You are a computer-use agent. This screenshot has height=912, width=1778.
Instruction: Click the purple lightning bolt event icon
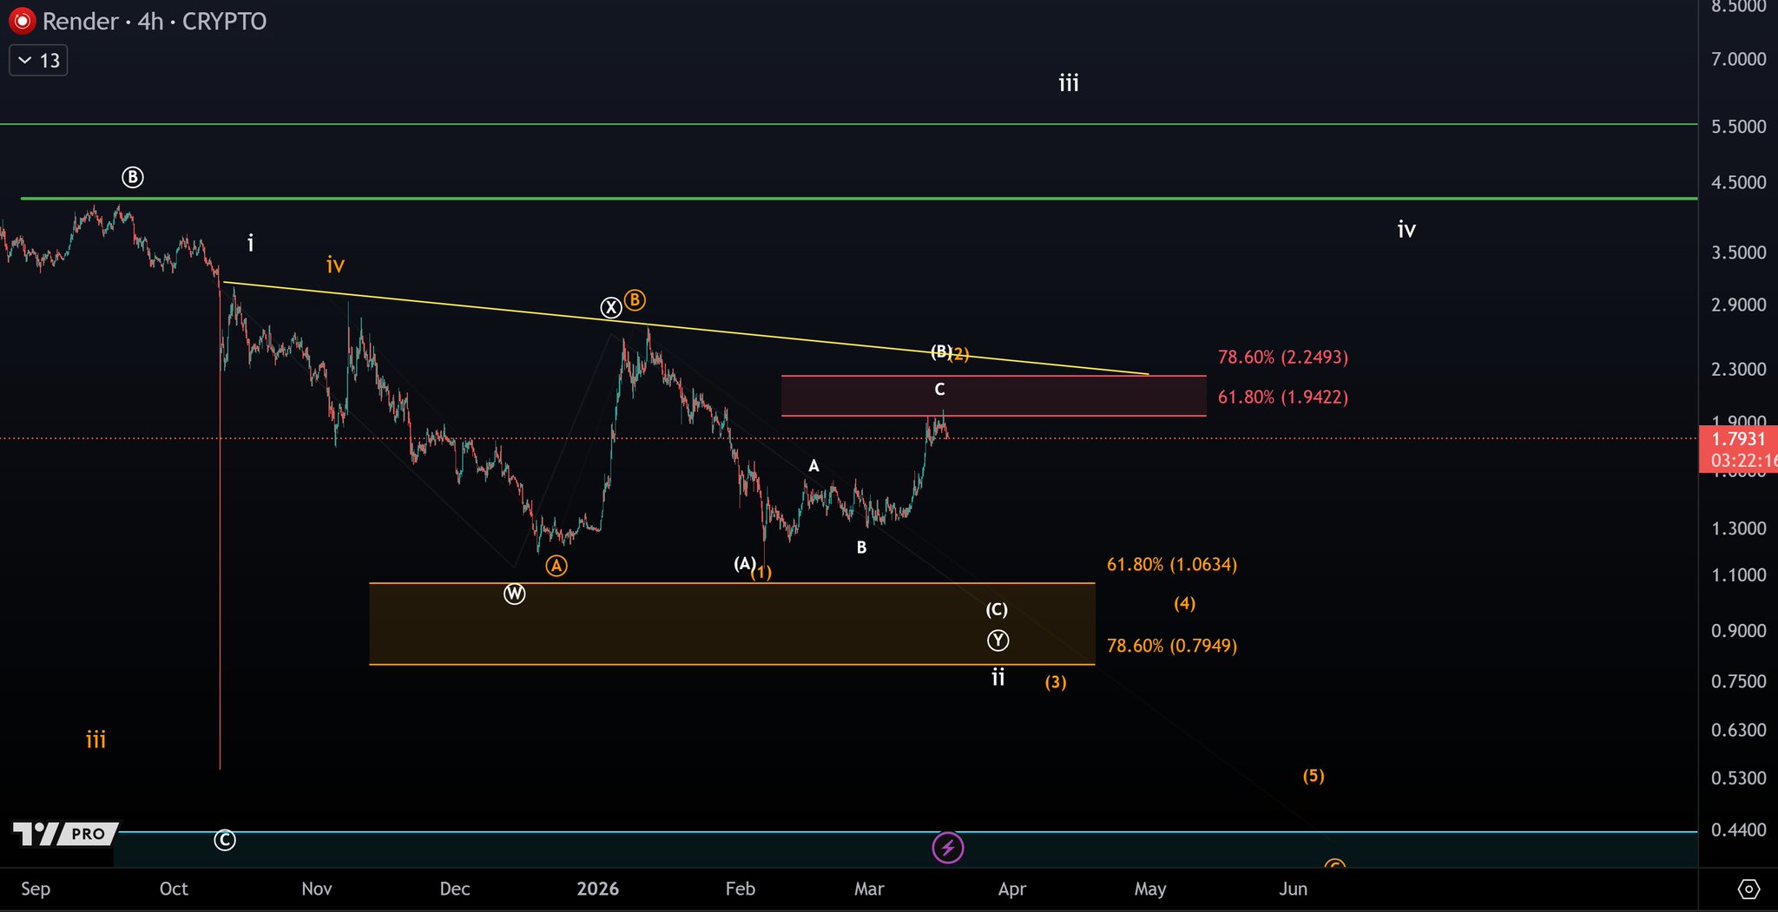tap(947, 848)
